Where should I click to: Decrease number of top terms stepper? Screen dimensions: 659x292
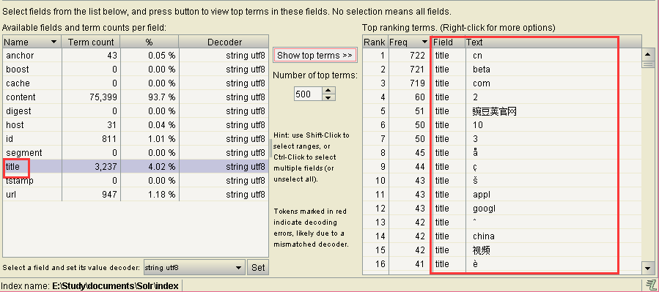click(x=328, y=97)
